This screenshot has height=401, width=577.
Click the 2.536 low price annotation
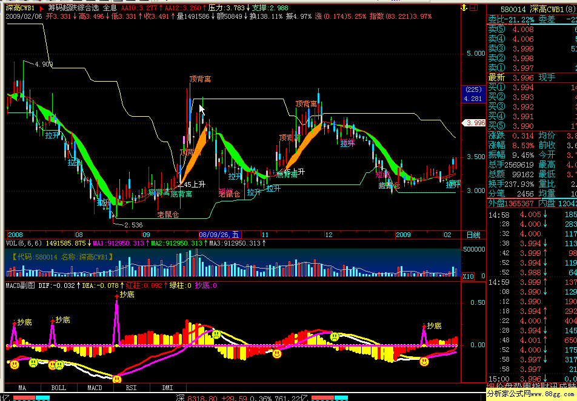point(133,225)
